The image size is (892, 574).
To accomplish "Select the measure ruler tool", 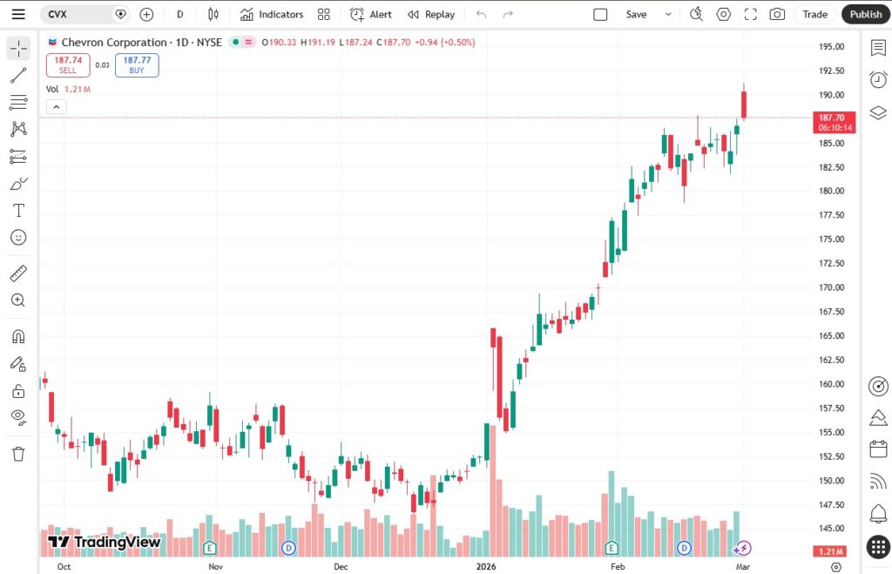I will pos(18,273).
